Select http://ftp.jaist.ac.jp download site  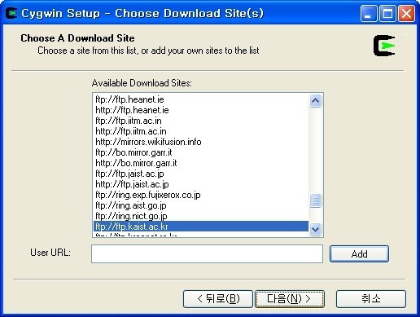(200, 184)
